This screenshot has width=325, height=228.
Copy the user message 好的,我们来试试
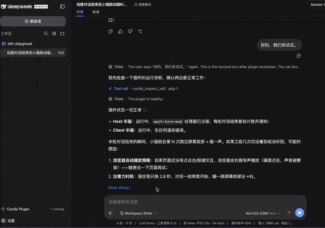click(299, 56)
